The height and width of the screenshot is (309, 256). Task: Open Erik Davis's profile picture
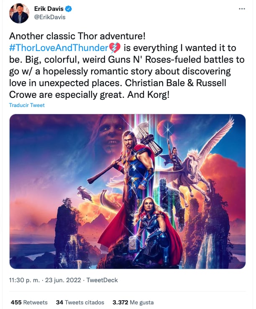coord(19,13)
